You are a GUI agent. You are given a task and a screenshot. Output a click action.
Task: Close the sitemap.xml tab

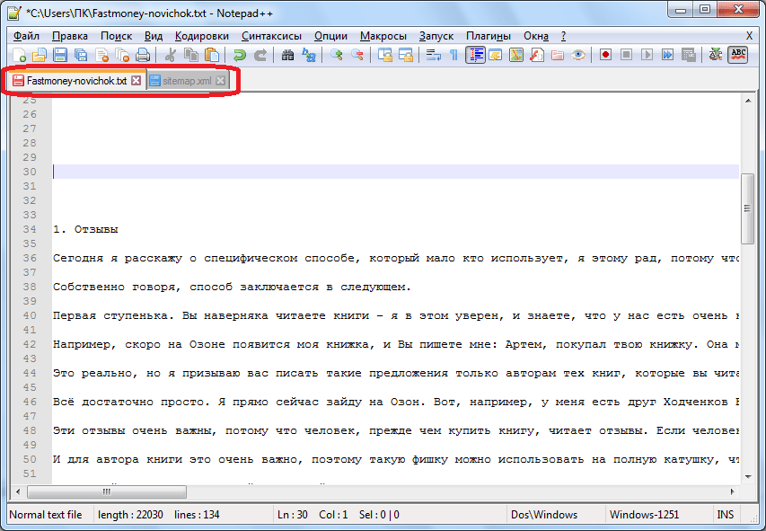(x=221, y=81)
